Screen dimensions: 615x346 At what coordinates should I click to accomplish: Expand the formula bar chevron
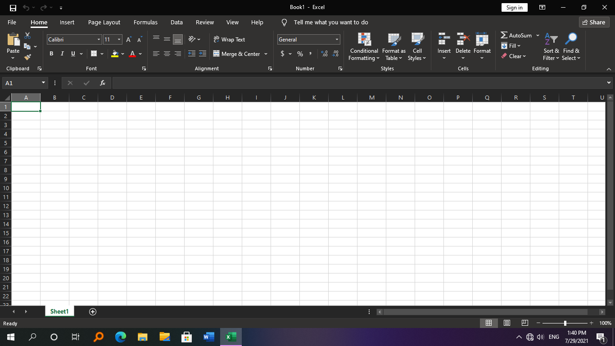pos(609,83)
